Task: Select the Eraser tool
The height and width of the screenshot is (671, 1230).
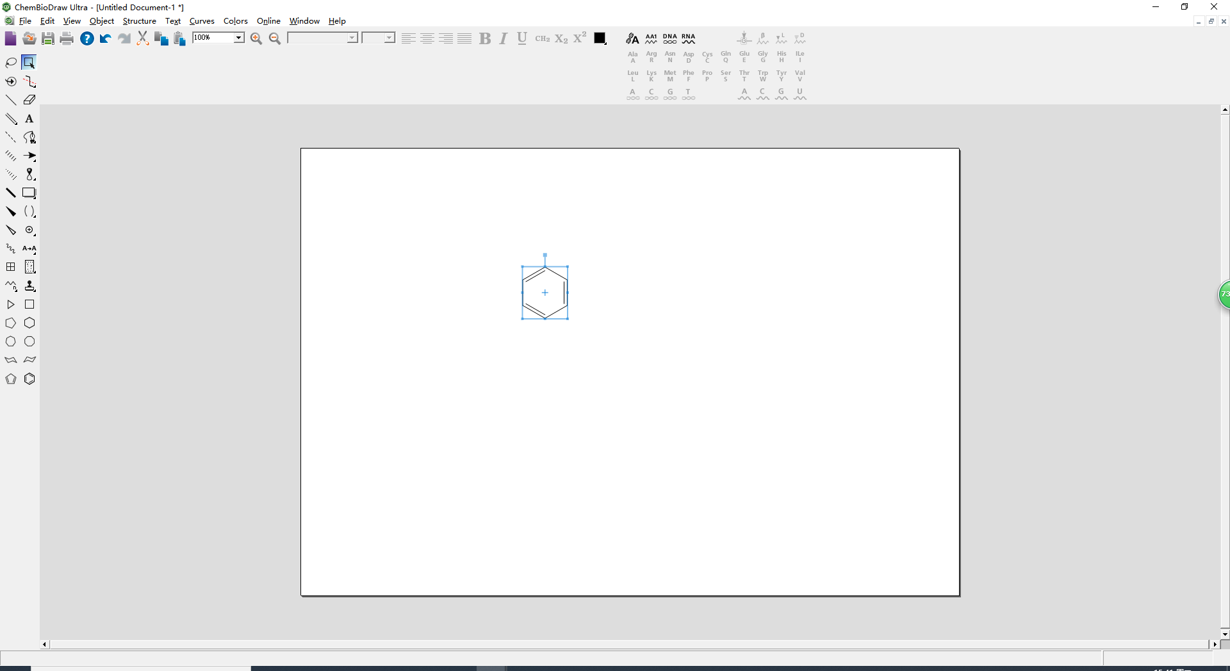Action: (x=29, y=100)
